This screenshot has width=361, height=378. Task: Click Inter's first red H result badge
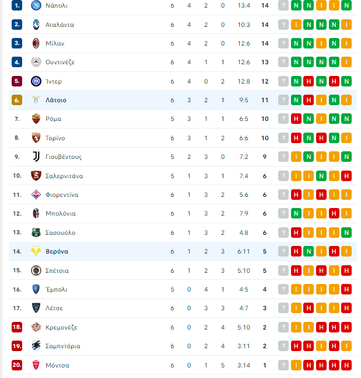309,81
